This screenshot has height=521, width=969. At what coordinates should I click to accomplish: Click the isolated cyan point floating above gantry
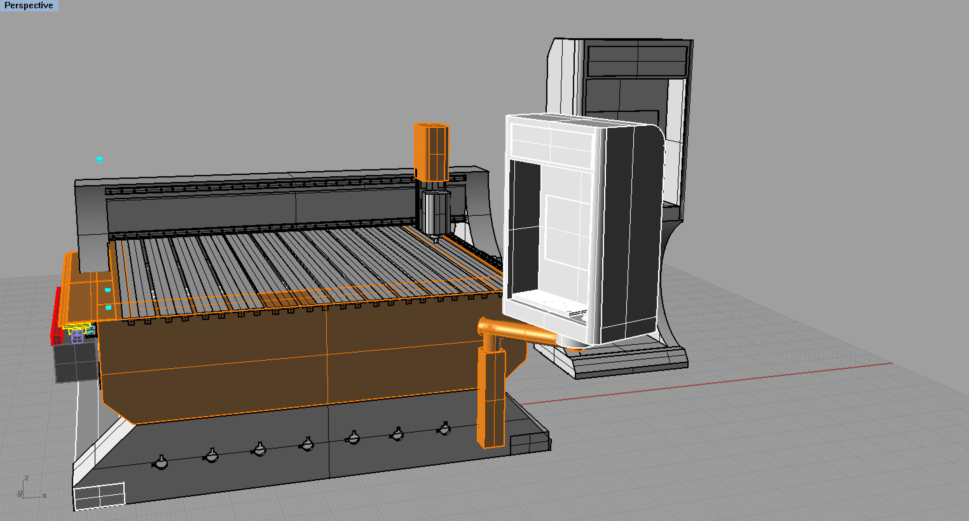click(99, 160)
